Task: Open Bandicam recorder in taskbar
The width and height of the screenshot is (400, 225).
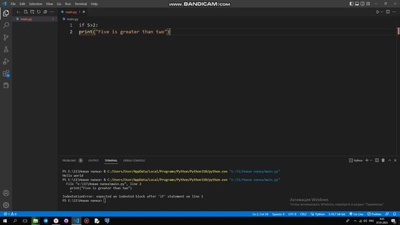Action: tap(87, 221)
